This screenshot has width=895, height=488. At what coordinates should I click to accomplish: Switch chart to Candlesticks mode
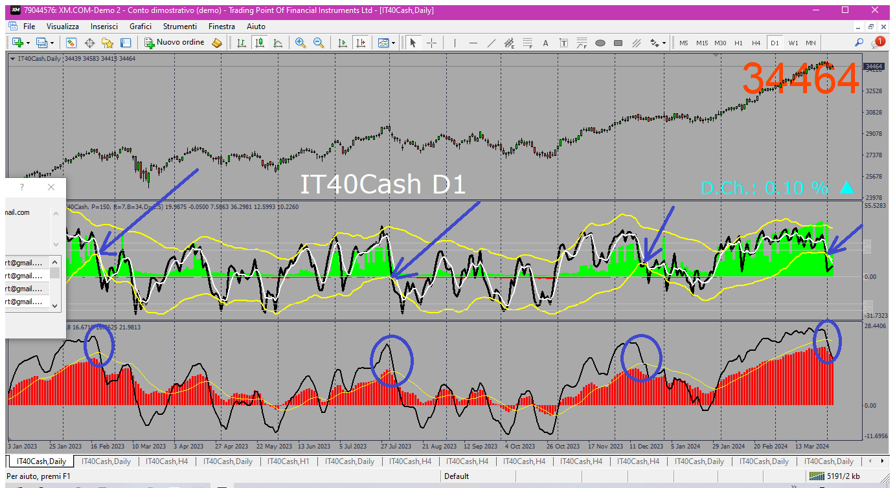tap(260, 43)
